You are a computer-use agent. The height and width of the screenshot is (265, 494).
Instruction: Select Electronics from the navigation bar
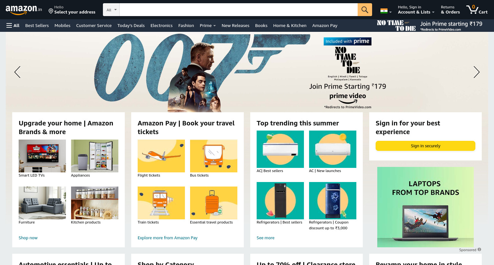click(161, 25)
